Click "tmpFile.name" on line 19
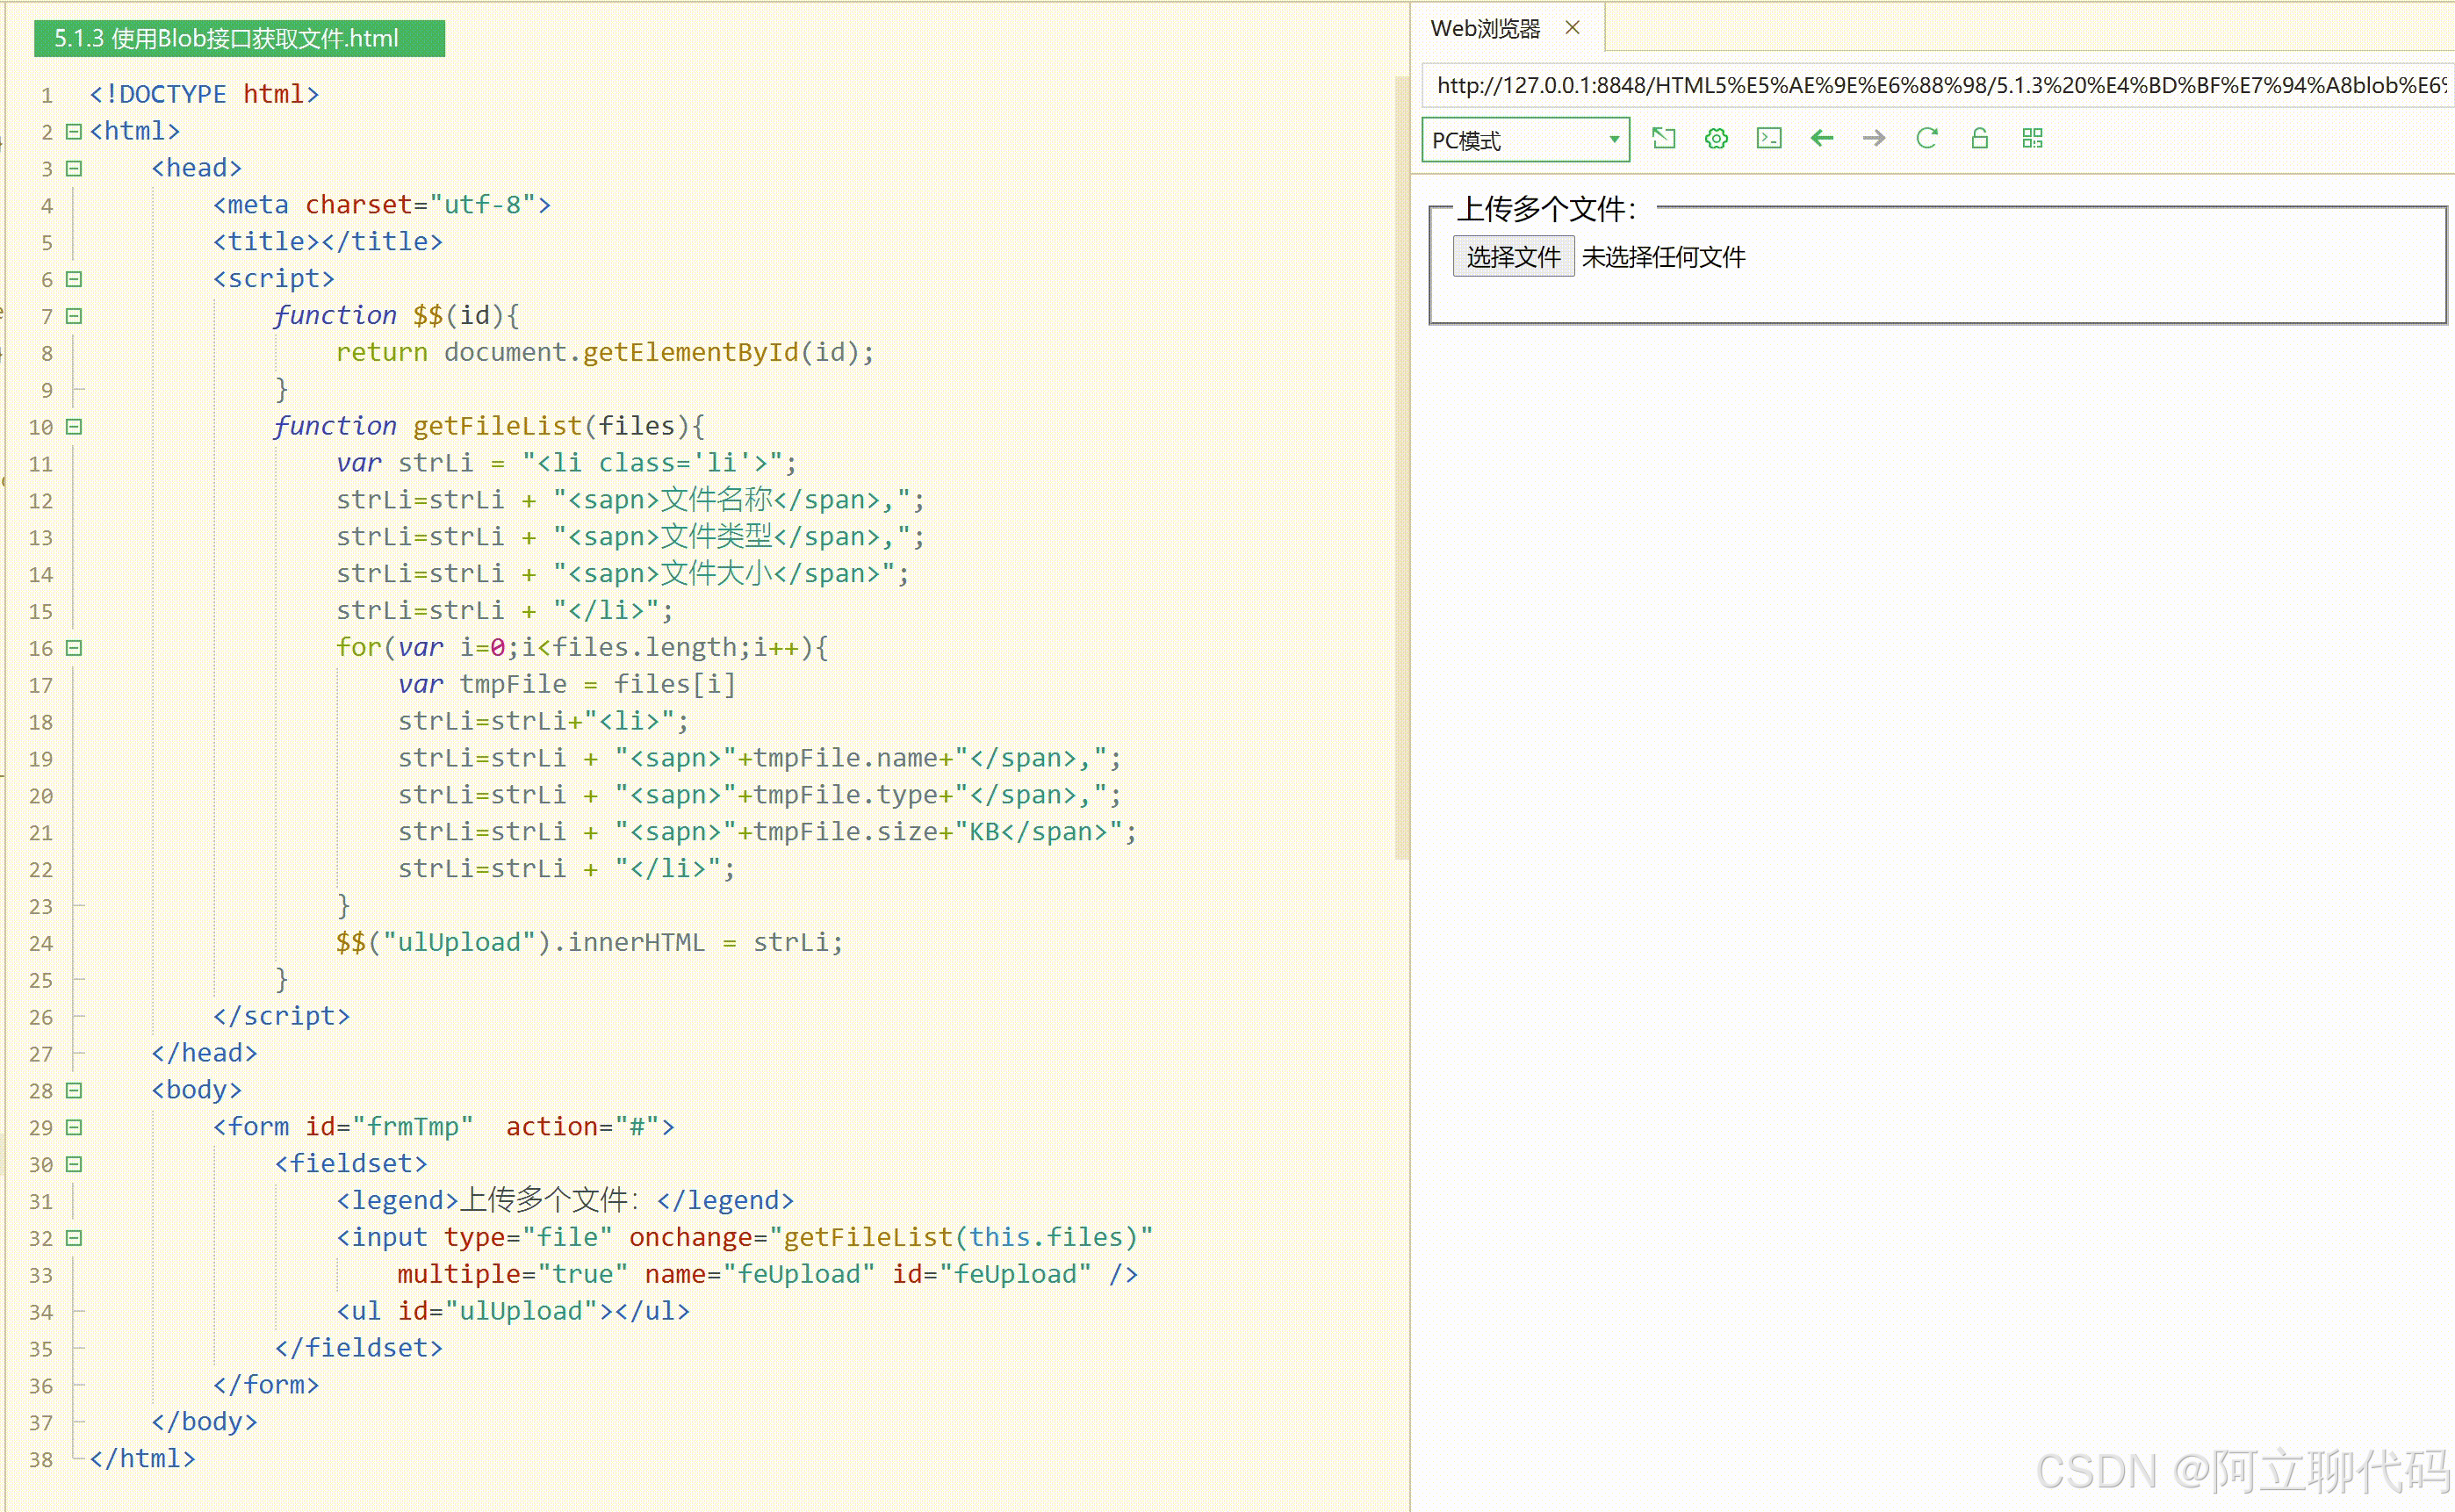The width and height of the screenshot is (2455, 1512). [x=845, y=758]
